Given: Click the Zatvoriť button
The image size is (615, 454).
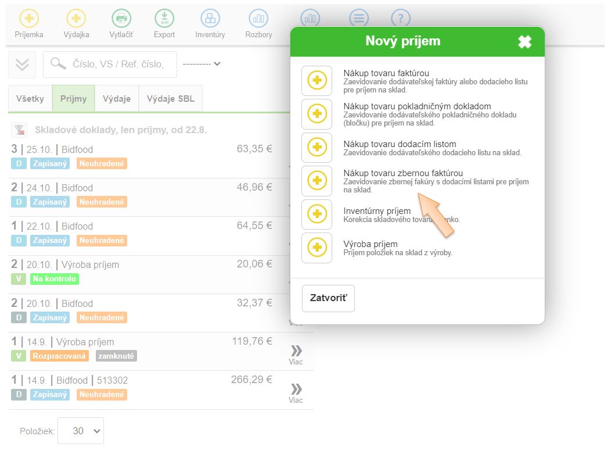Looking at the screenshot, I should point(328,298).
